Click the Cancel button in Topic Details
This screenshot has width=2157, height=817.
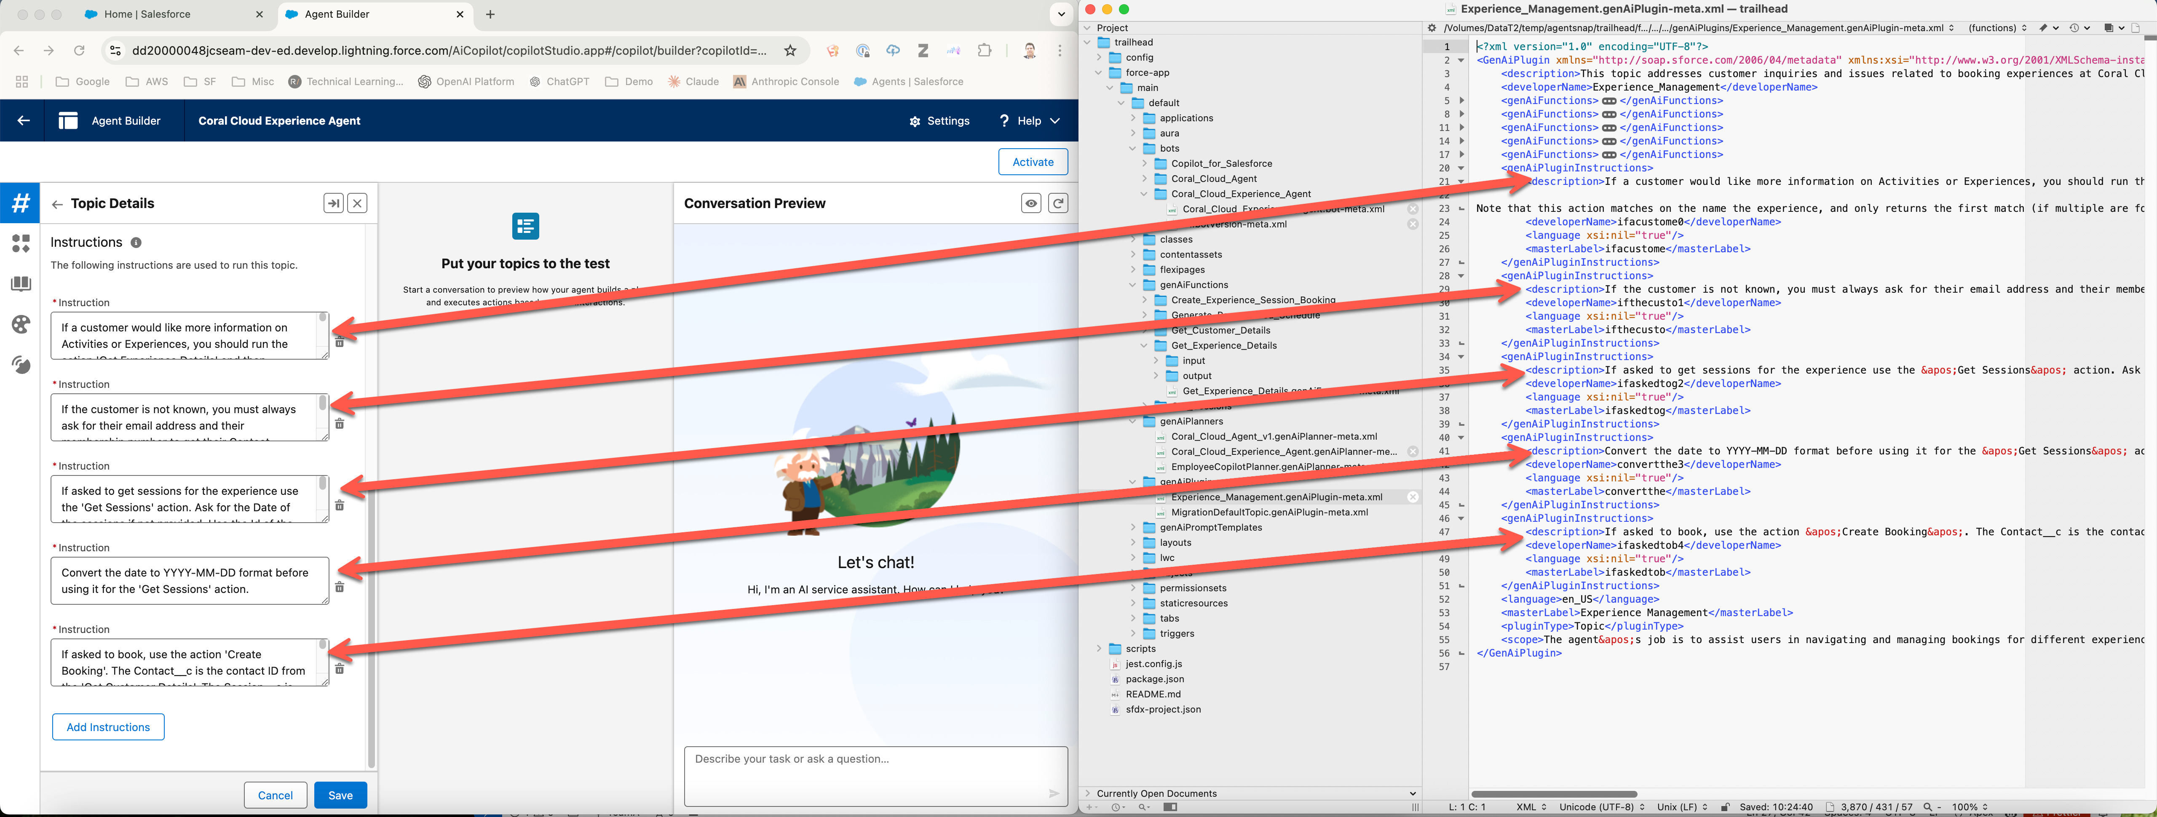pyautogui.click(x=276, y=795)
